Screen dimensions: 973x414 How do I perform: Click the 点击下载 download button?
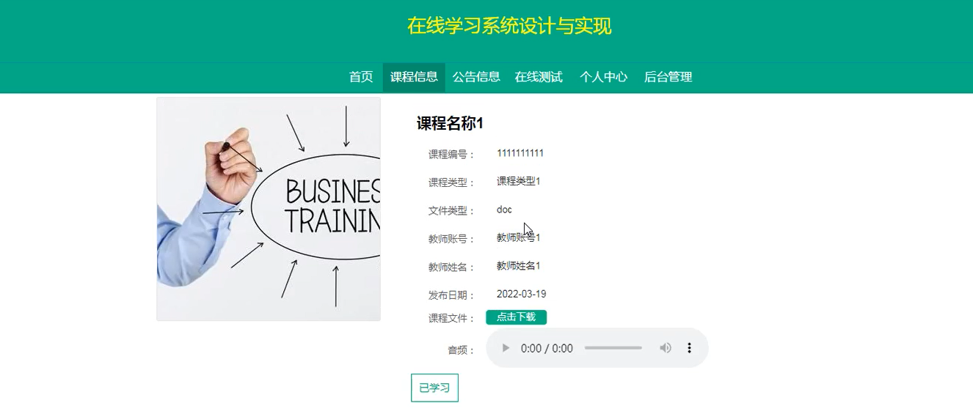[516, 317]
